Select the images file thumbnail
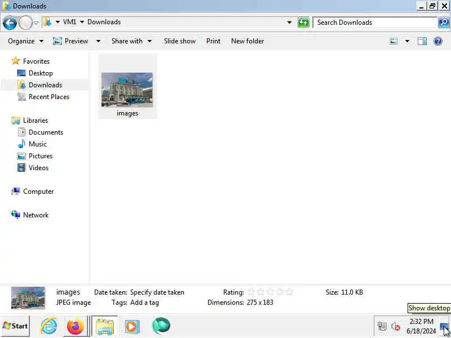 [127, 90]
